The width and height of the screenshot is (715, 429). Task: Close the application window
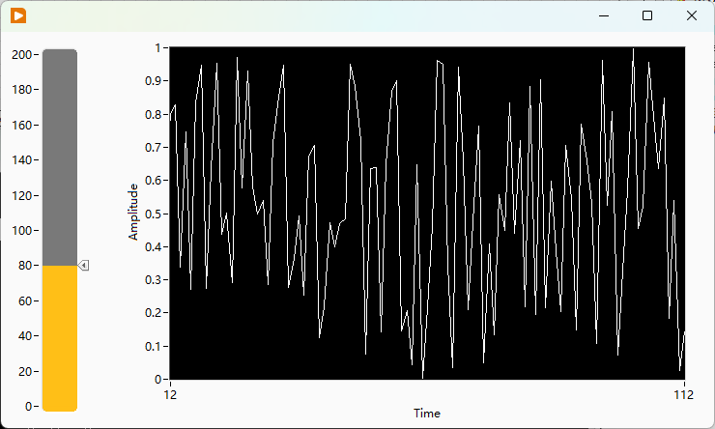[691, 16]
